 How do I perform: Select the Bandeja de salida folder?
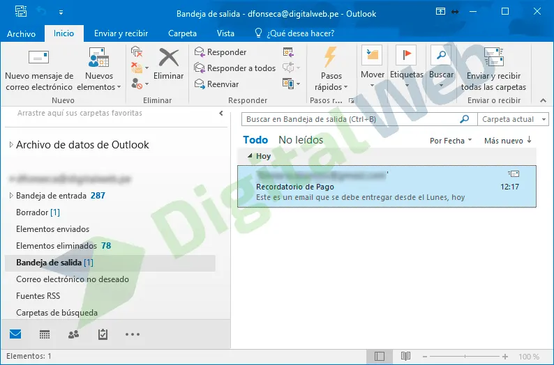(x=110, y=263)
